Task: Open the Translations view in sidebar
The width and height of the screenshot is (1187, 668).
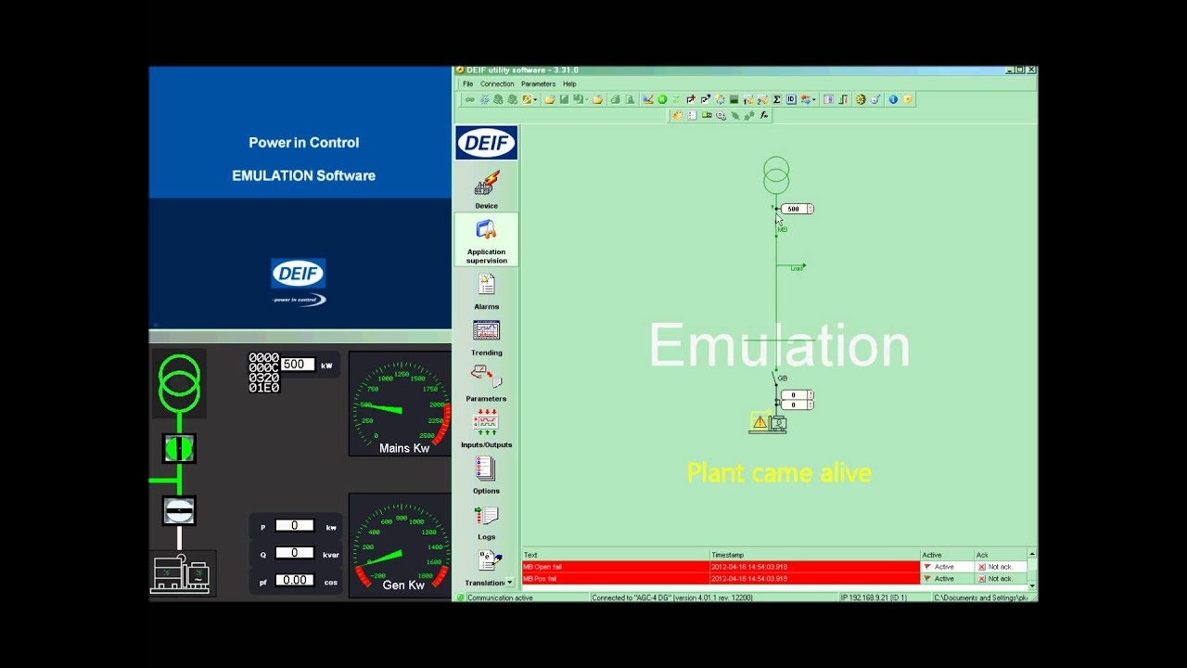Action: click(485, 567)
